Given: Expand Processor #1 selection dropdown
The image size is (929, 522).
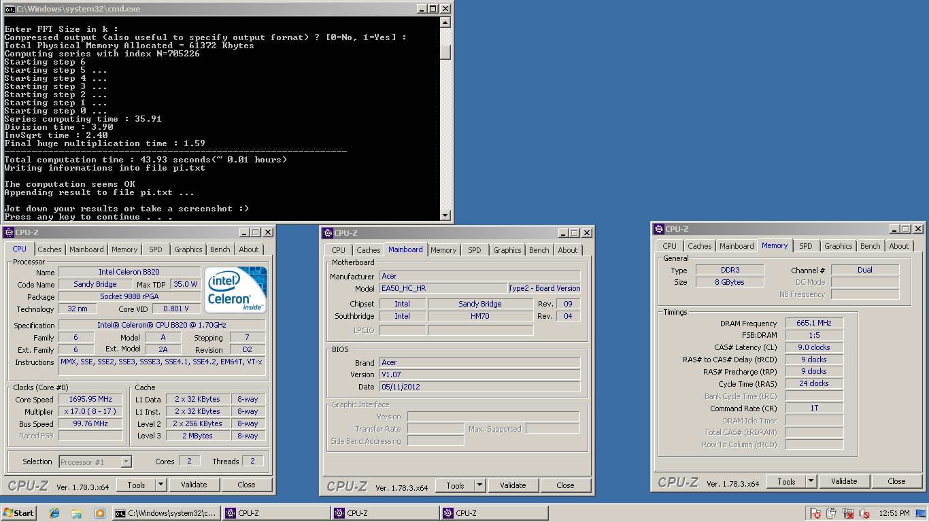Looking at the screenshot, I should pyautogui.click(x=126, y=462).
